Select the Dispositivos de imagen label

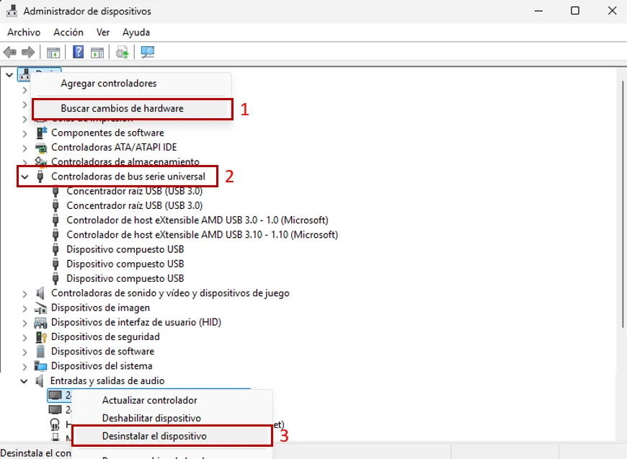pos(100,308)
